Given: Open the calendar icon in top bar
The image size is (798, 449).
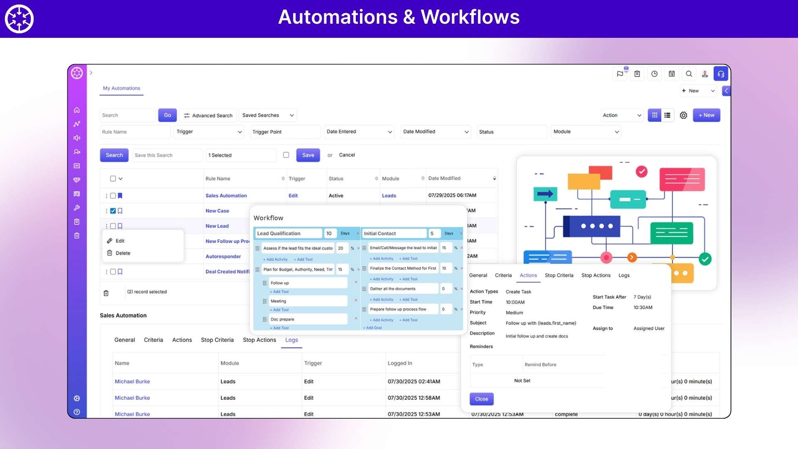Looking at the screenshot, I should 672,74.
